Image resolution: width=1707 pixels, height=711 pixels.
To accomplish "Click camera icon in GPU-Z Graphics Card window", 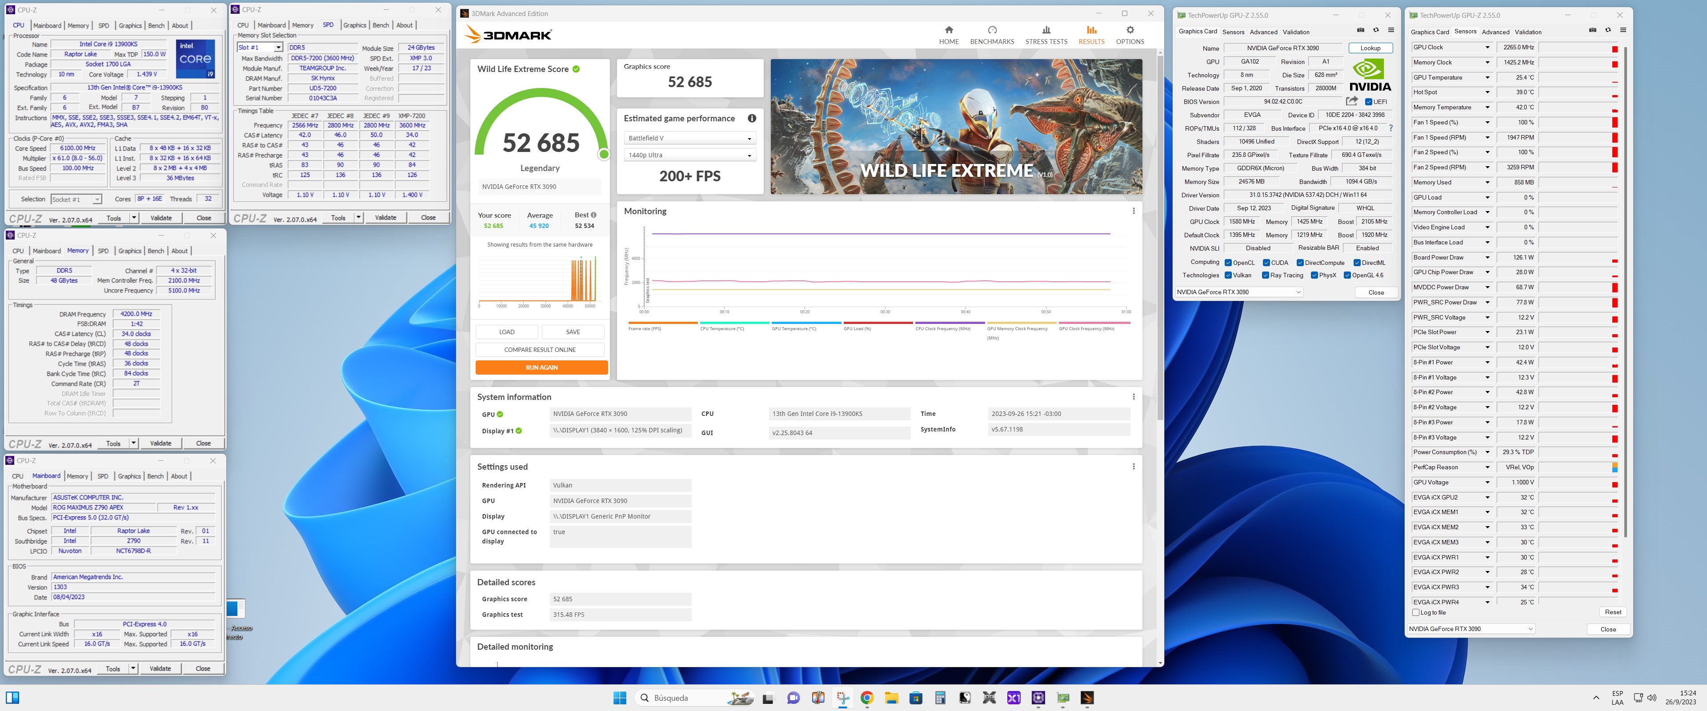I will pyautogui.click(x=1360, y=30).
